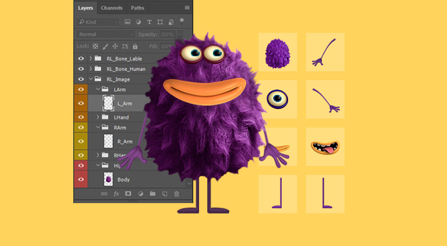Lock transparent pixels
Viewport: 447px width, 246px height.
(x=95, y=46)
